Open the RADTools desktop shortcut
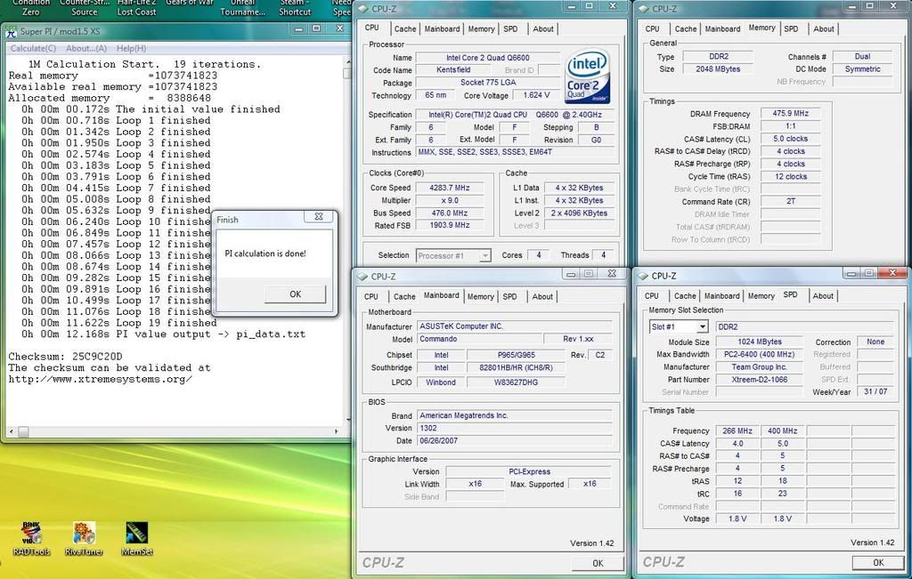Screen dimensions: 912x579 31,534
